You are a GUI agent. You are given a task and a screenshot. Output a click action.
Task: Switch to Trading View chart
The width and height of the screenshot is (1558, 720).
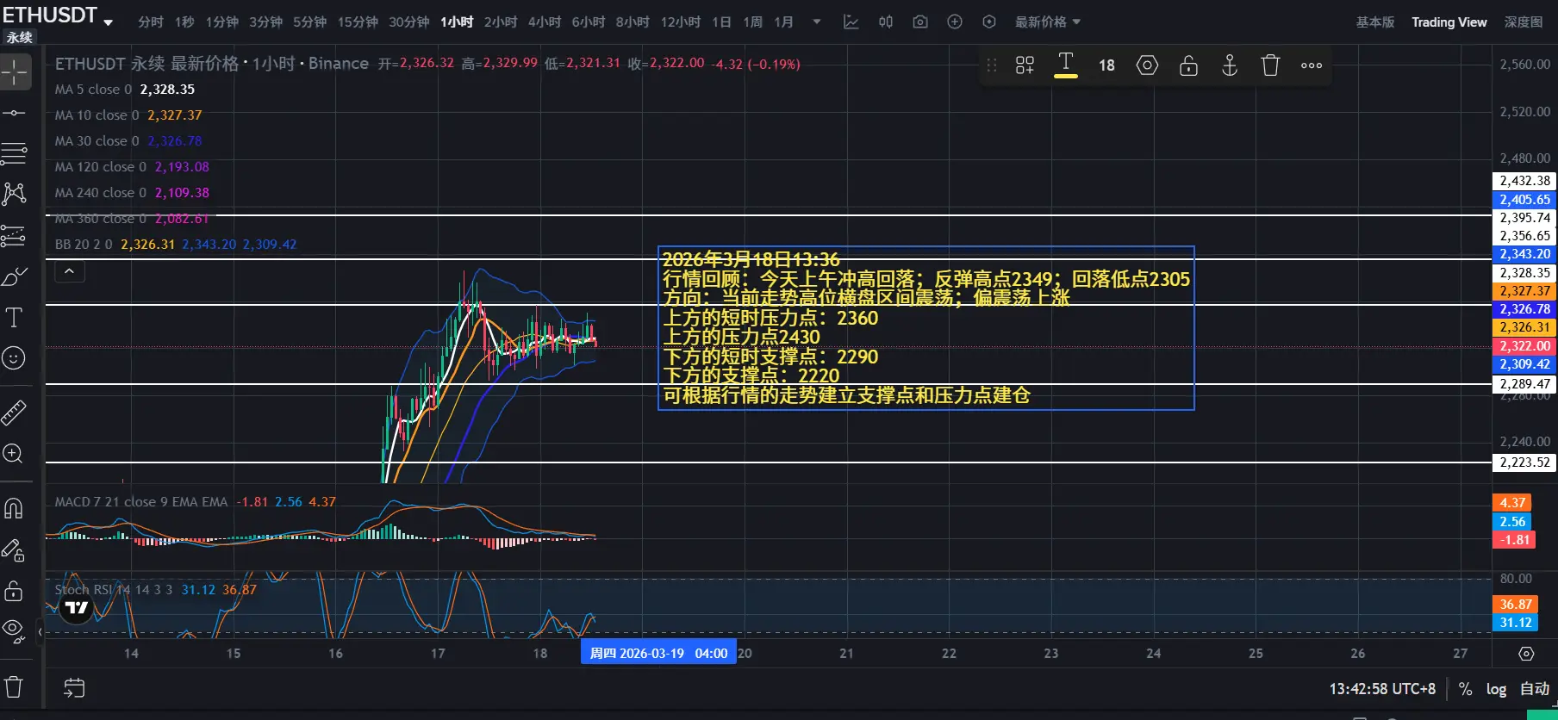coord(1449,22)
